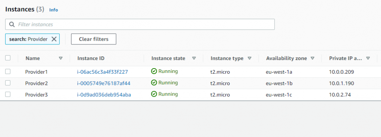This screenshot has height=137, width=381.
Task: Click the private IP 10.0.1.190
Action: (342, 83)
